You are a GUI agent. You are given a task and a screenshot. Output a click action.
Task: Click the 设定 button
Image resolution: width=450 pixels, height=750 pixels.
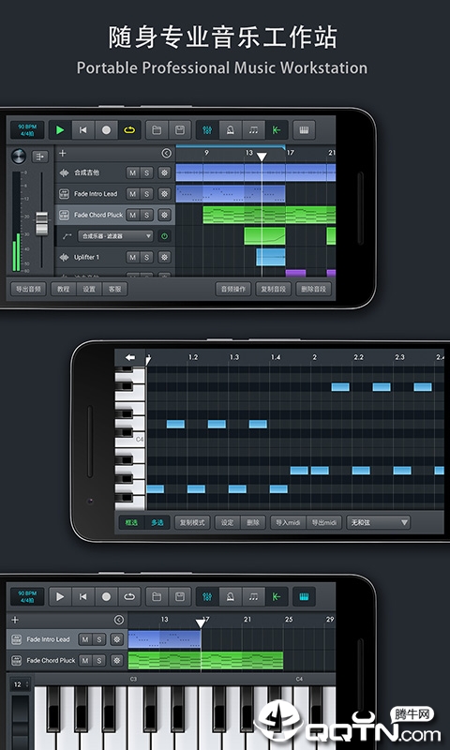click(228, 522)
